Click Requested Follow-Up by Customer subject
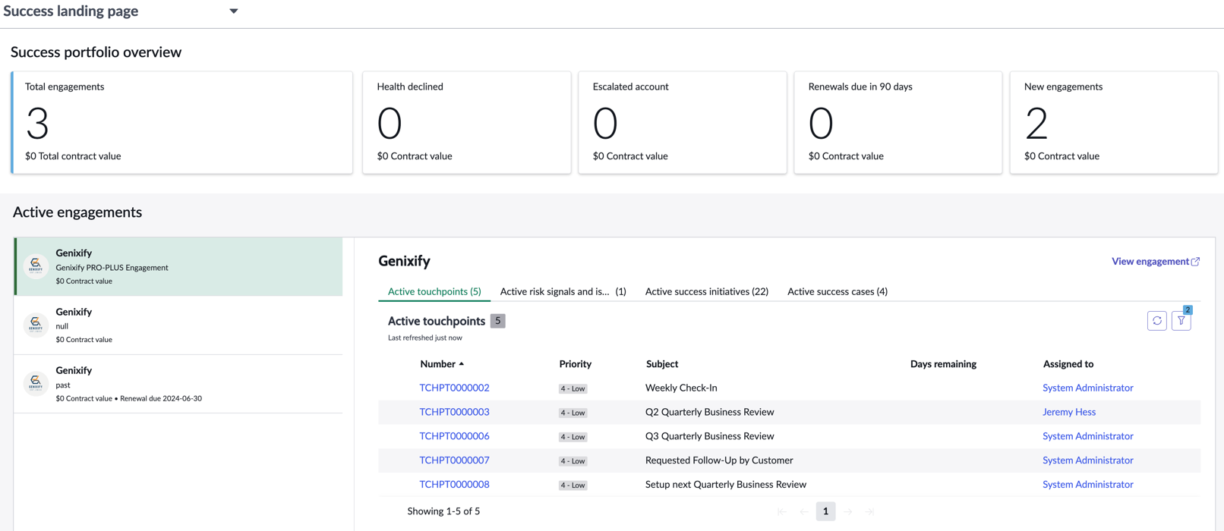This screenshot has width=1224, height=531. click(719, 460)
